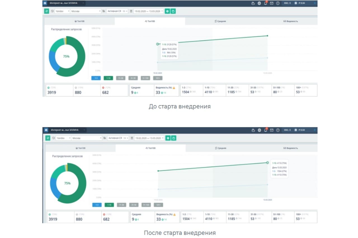Click the Видимость (%) card showing 33 in the 'После старта внедрения' dashboard

pyautogui.click(x=166, y=217)
